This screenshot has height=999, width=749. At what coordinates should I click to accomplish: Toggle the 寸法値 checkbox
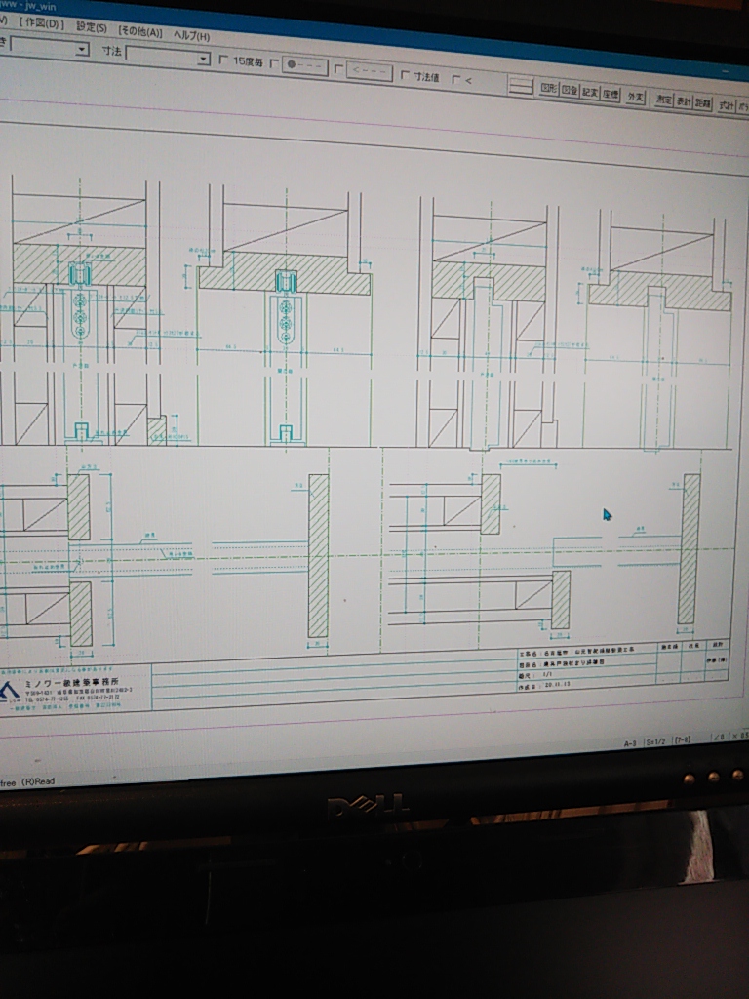[x=405, y=75]
